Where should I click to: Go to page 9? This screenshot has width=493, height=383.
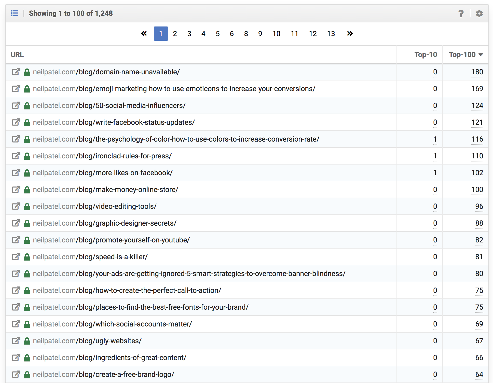point(260,34)
